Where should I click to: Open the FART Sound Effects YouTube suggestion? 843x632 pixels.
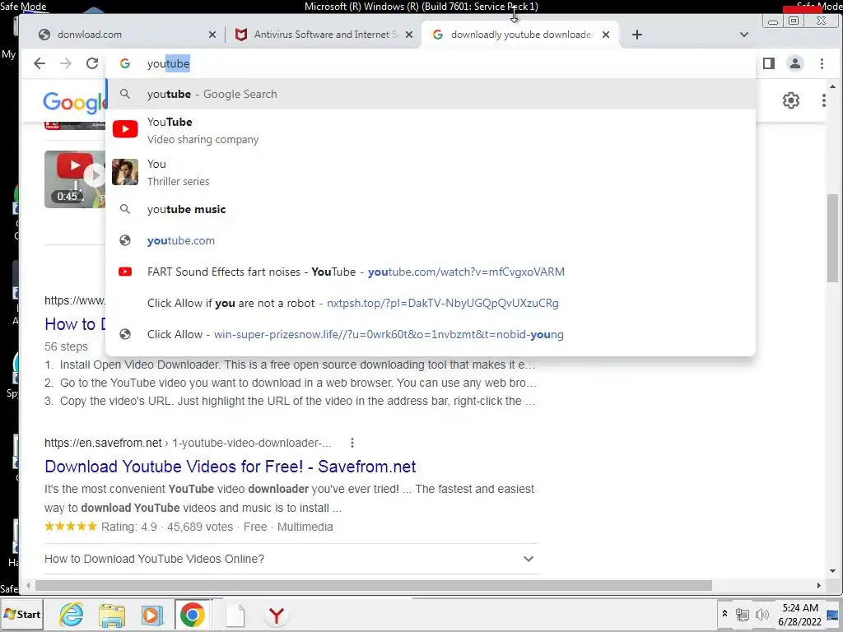point(430,272)
